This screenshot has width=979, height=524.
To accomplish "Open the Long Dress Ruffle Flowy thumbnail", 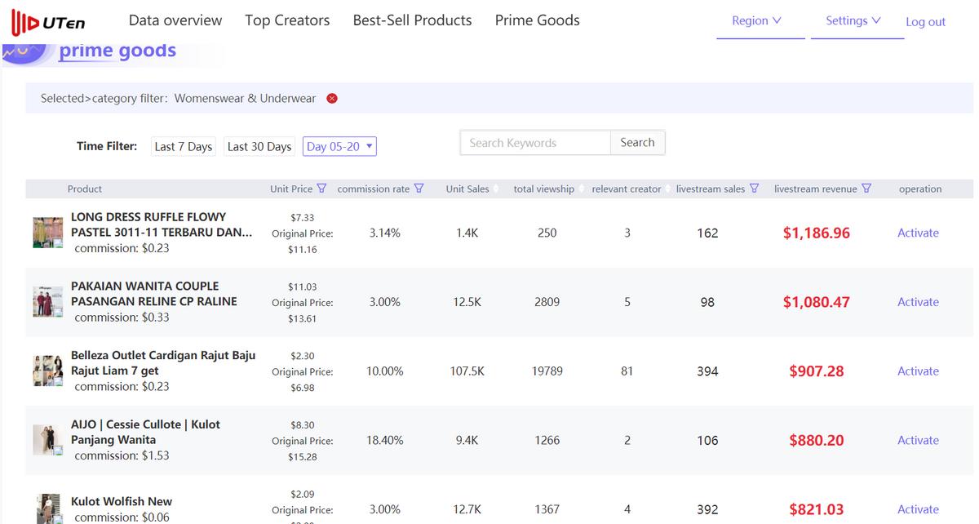I will pyautogui.click(x=48, y=233).
